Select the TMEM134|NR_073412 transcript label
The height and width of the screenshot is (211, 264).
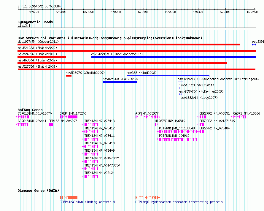[x=99, y=128]
